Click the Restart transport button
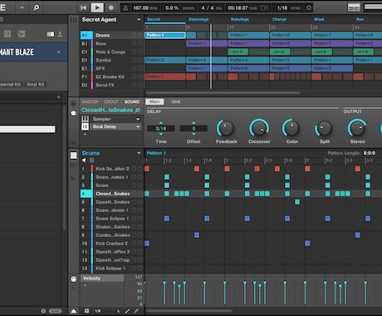 [x=83, y=7]
